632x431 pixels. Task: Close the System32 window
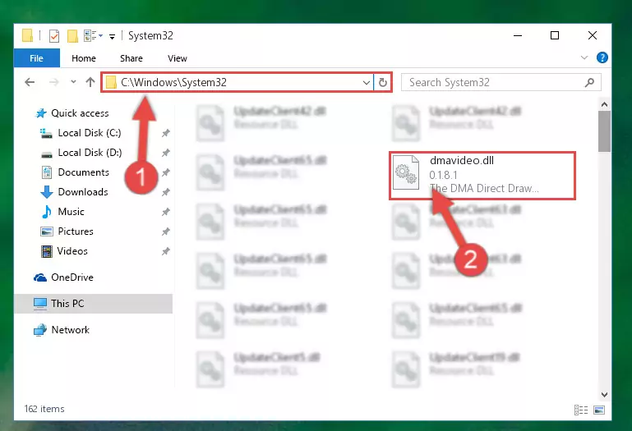tap(592, 36)
